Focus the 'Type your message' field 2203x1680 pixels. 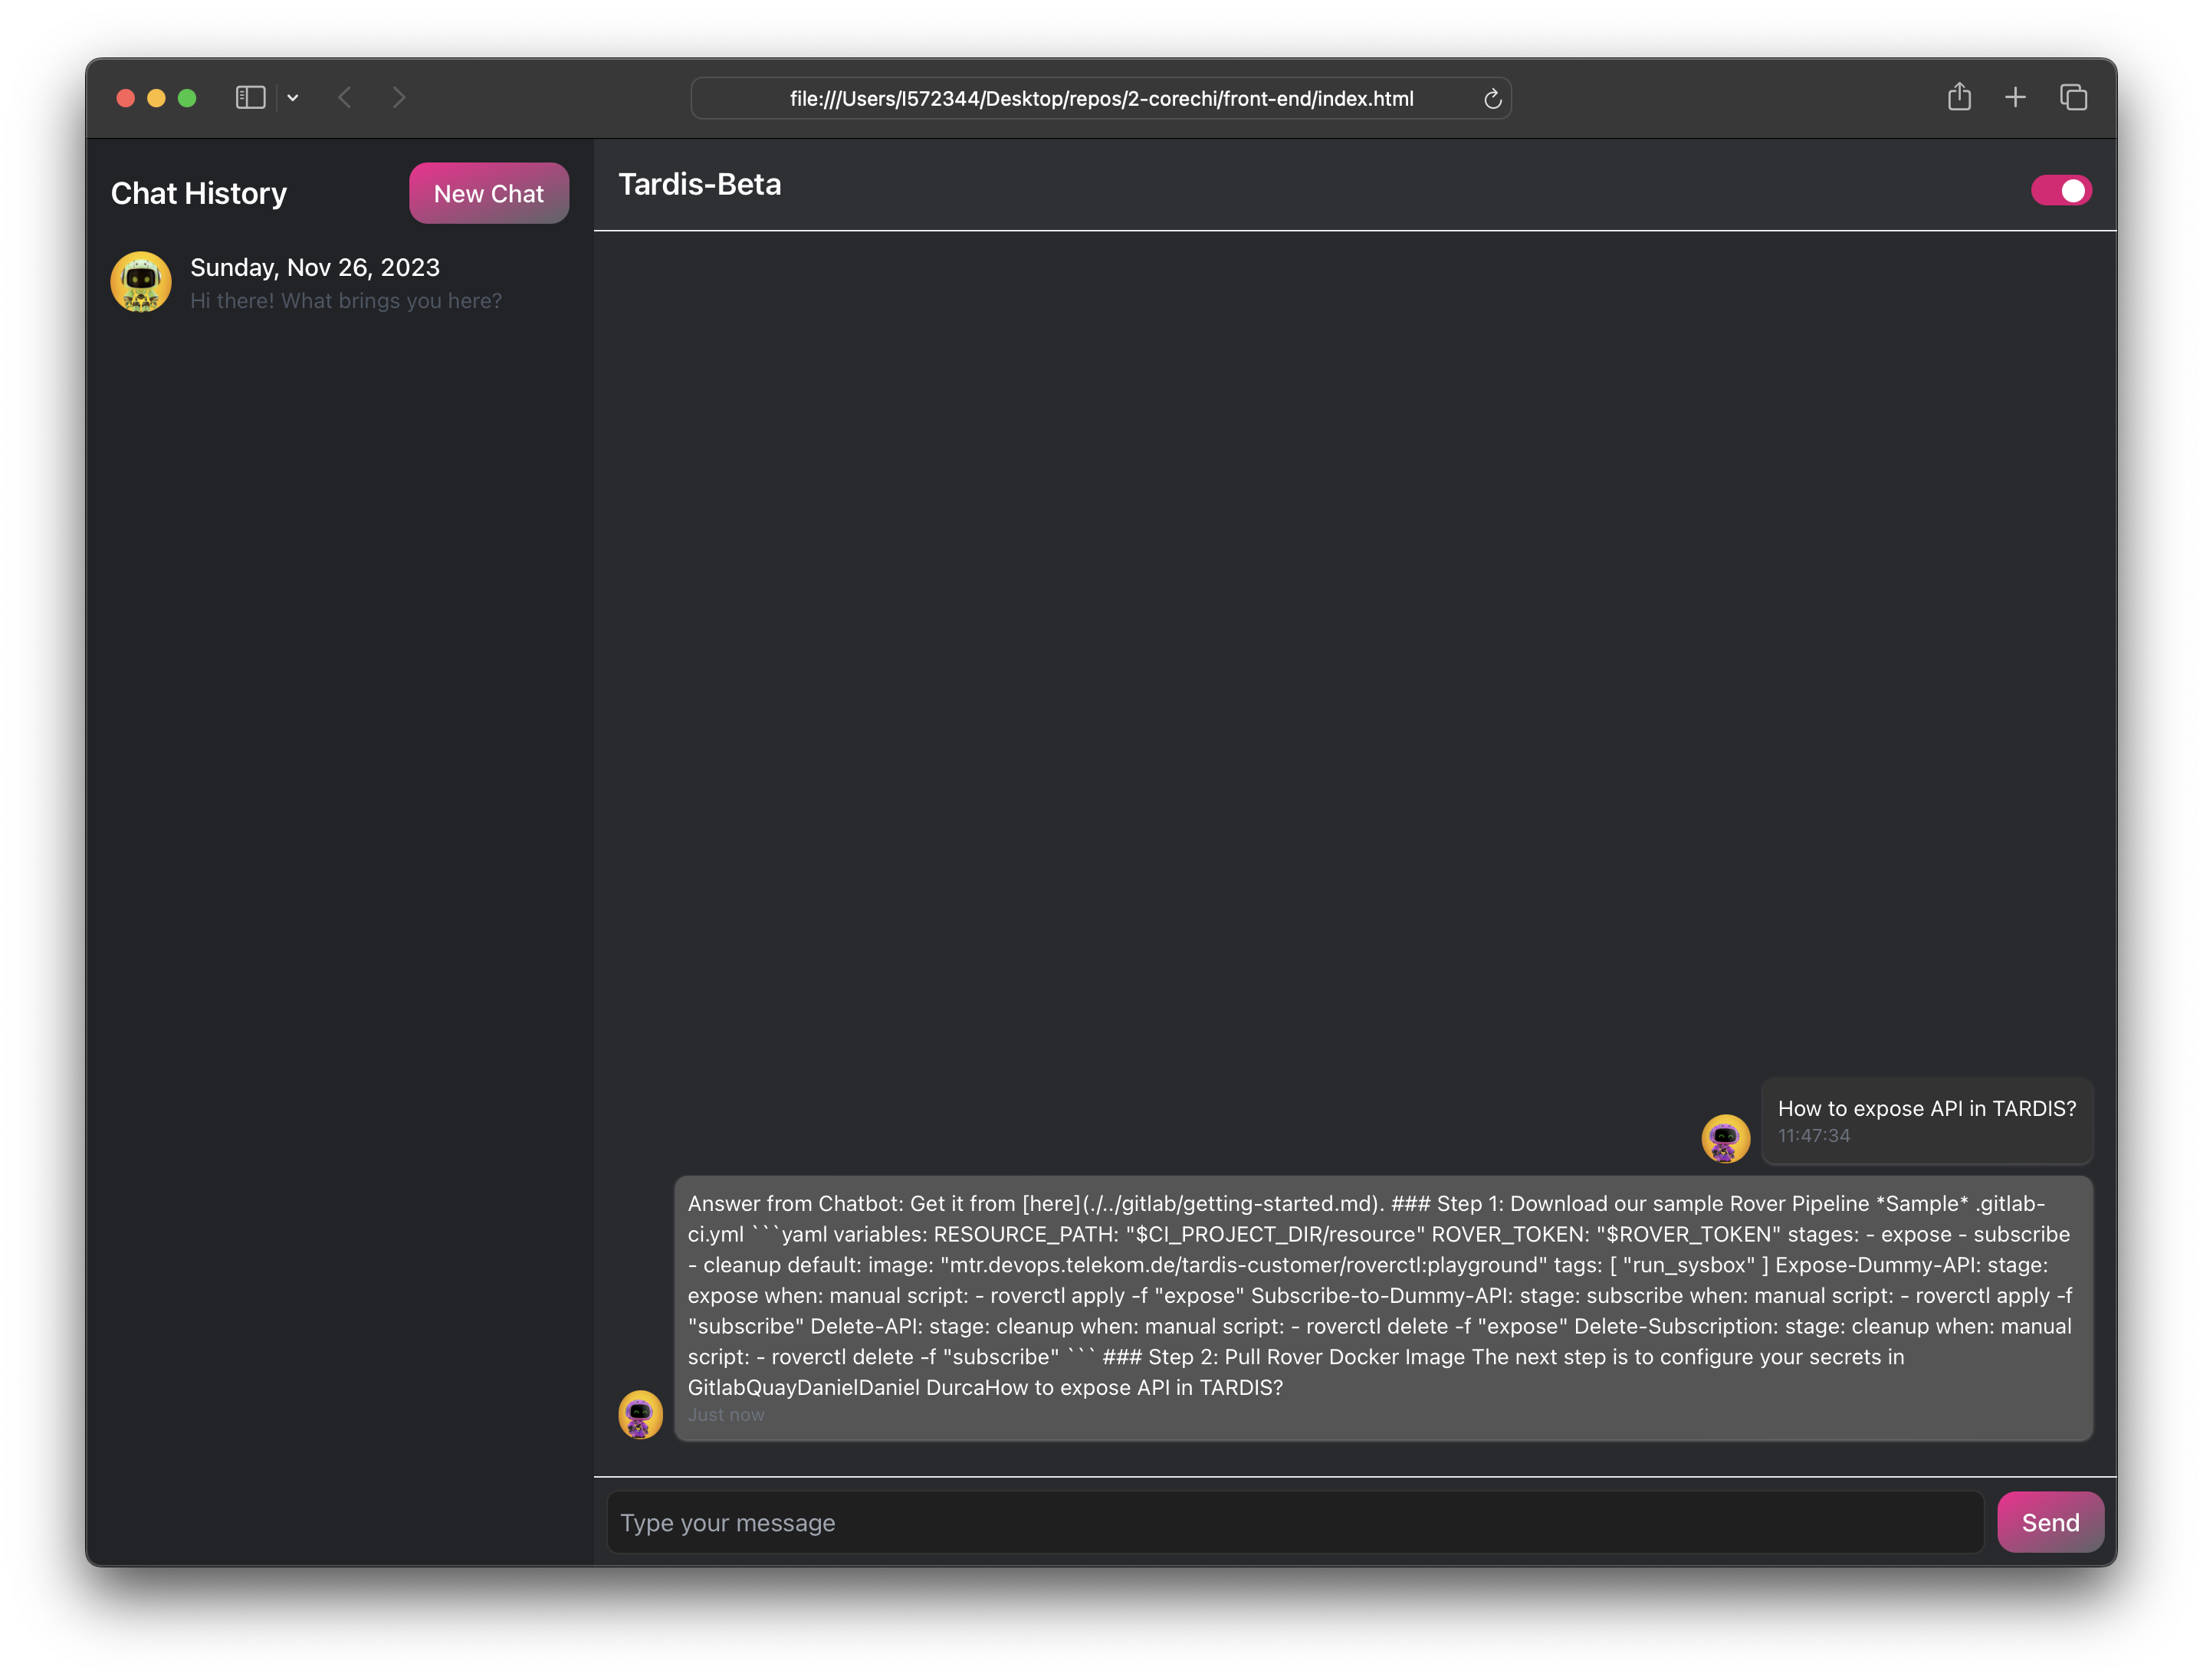(x=1294, y=1522)
